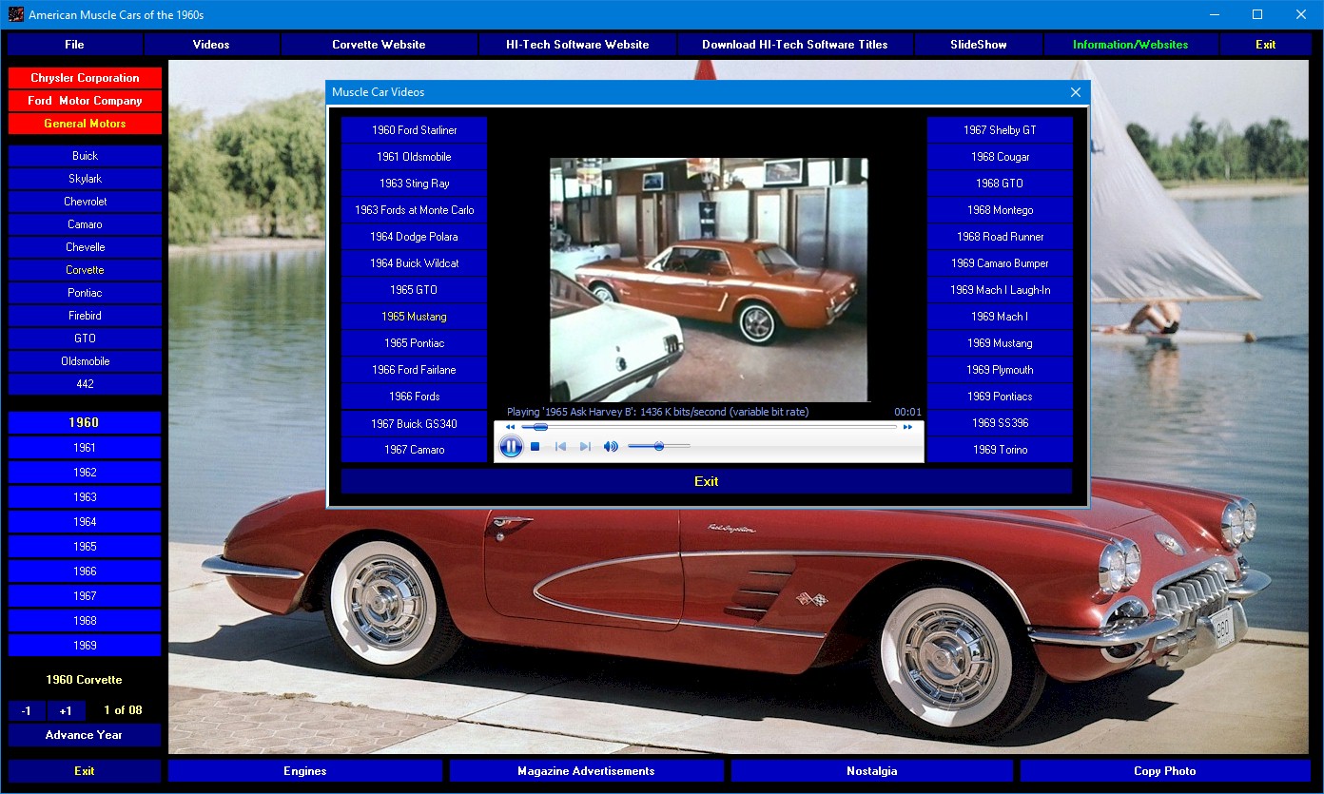Choose Firebird in the model list
The image size is (1324, 794).
tap(86, 316)
